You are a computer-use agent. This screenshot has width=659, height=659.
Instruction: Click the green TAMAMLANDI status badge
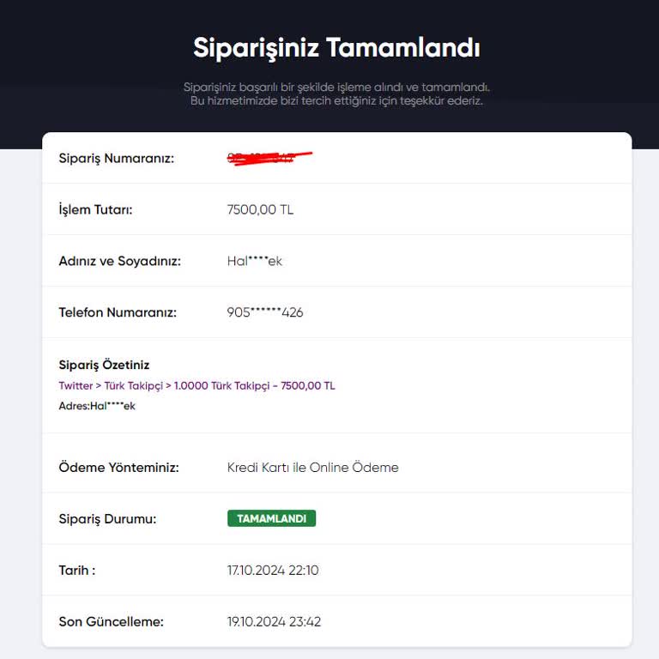[x=271, y=518]
